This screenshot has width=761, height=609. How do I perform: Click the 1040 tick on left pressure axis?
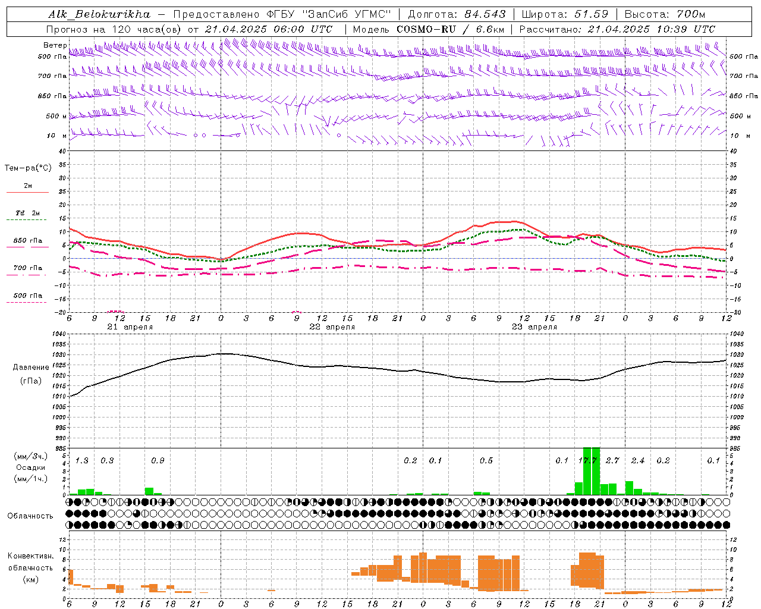click(x=58, y=334)
